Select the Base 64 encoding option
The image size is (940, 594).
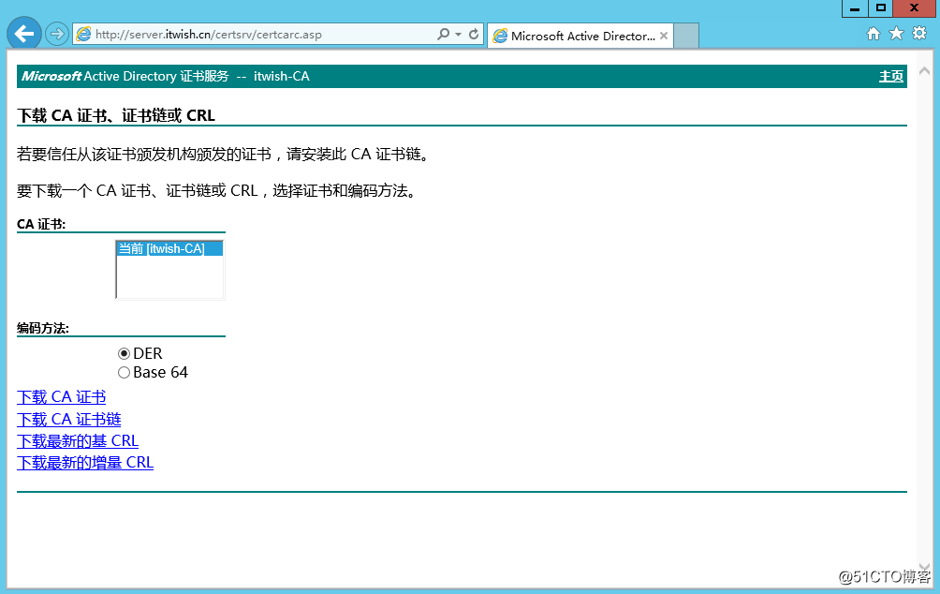tap(125, 373)
